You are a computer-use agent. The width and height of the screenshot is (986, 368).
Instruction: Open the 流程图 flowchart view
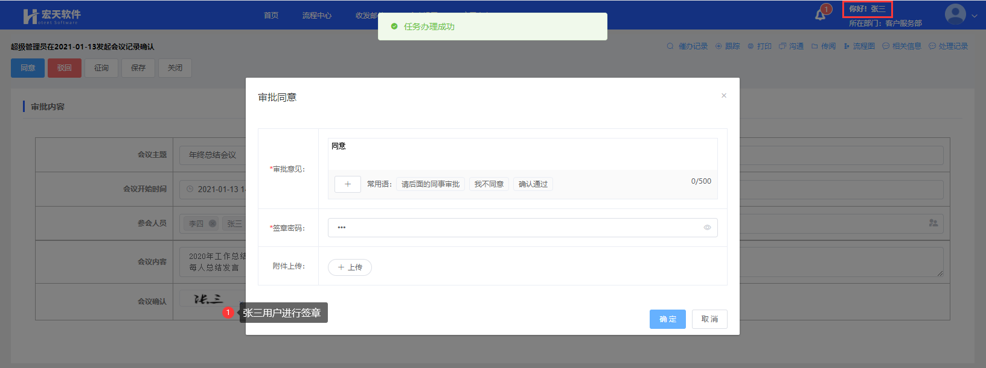pyautogui.click(x=859, y=46)
